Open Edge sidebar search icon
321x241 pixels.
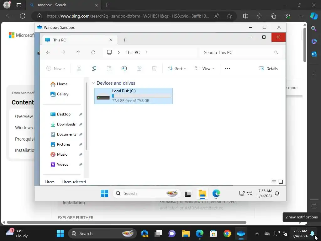314,29
